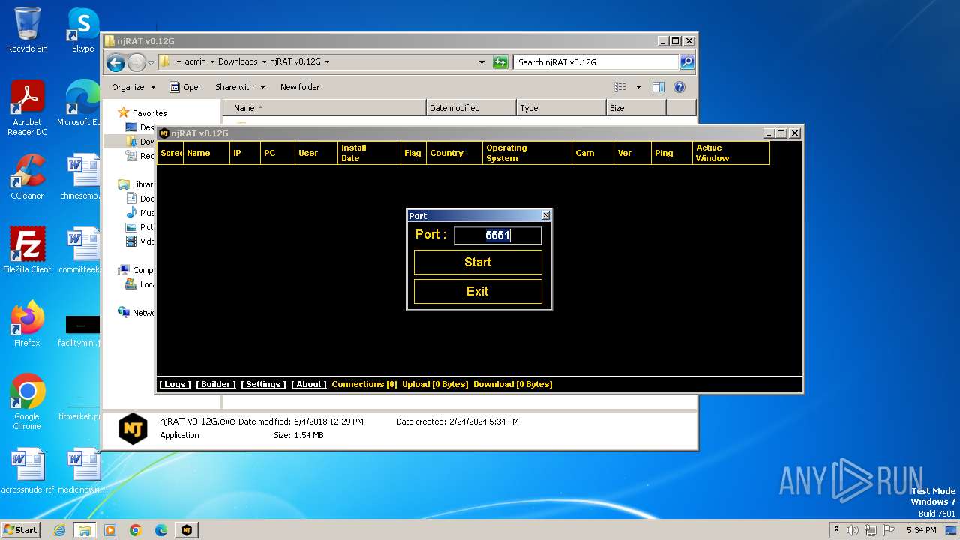Open the Builder link in njRAT
This screenshot has height=540, width=960.
click(216, 384)
